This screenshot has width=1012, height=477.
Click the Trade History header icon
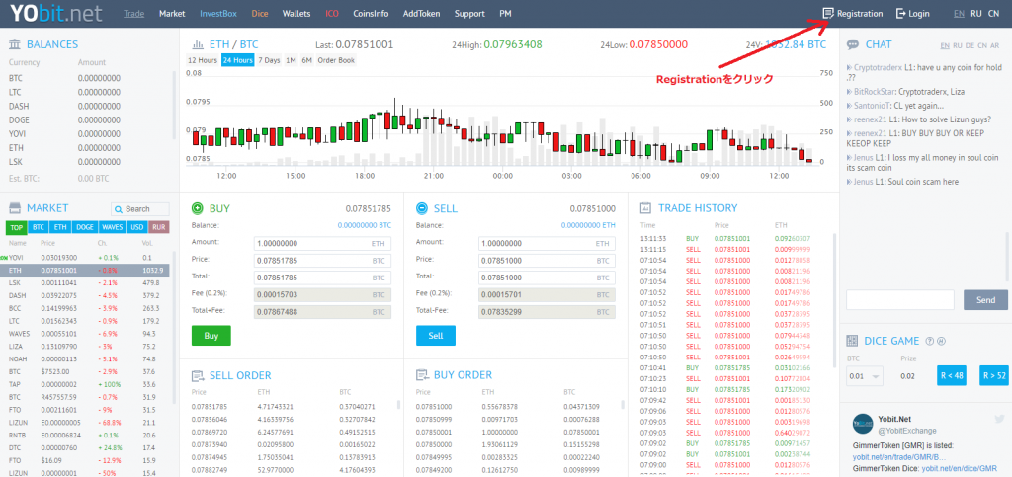pos(645,208)
